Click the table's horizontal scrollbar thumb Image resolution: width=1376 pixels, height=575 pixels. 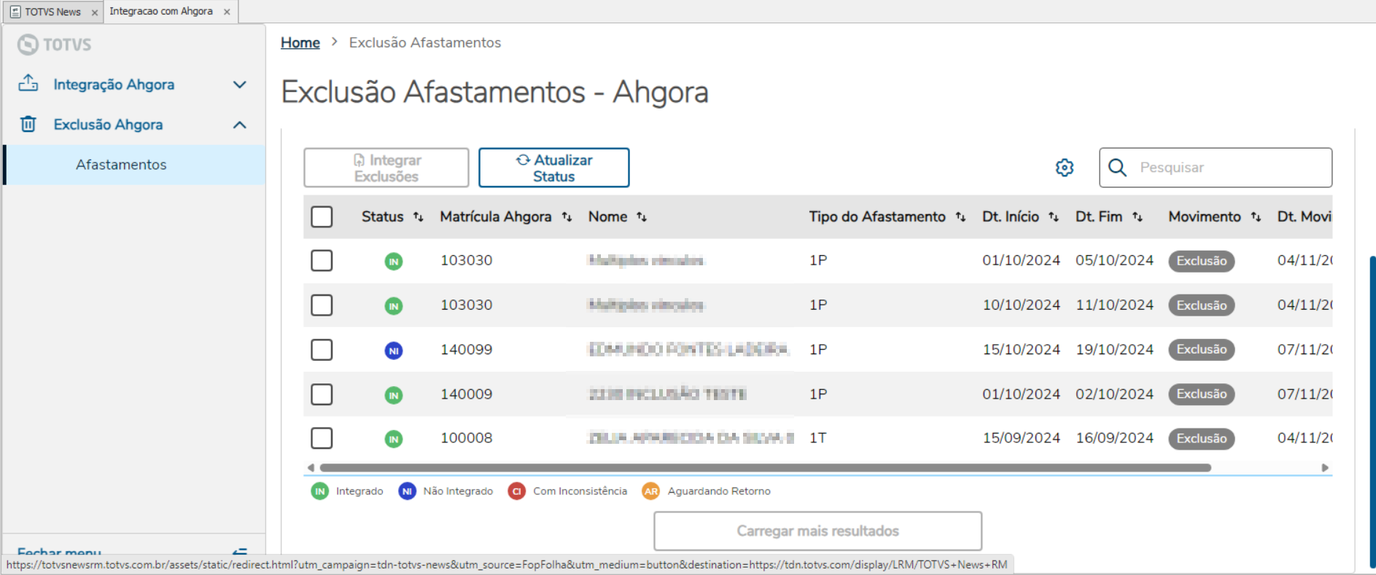[x=766, y=468]
